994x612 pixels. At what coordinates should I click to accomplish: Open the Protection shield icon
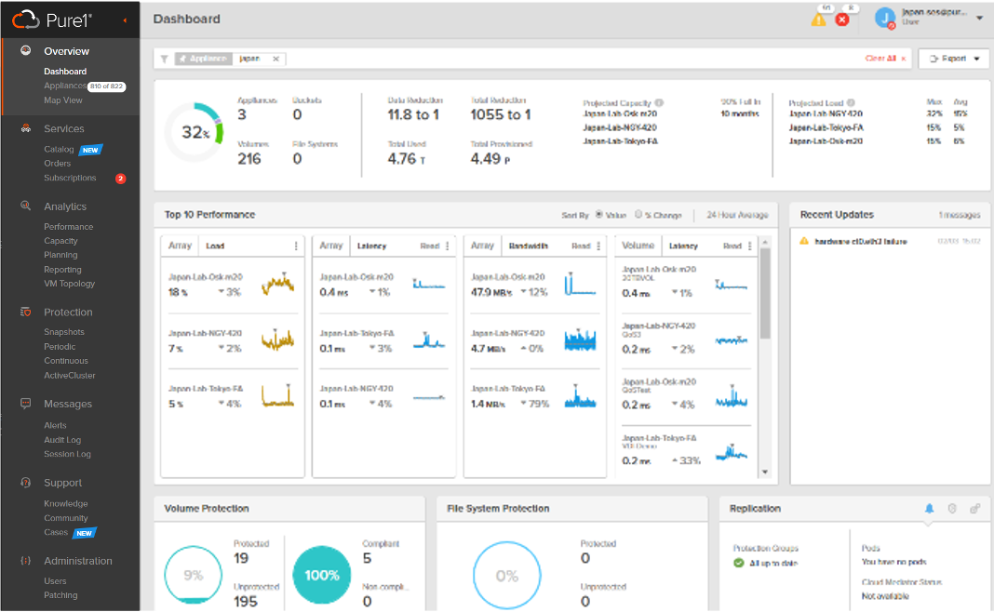point(25,312)
